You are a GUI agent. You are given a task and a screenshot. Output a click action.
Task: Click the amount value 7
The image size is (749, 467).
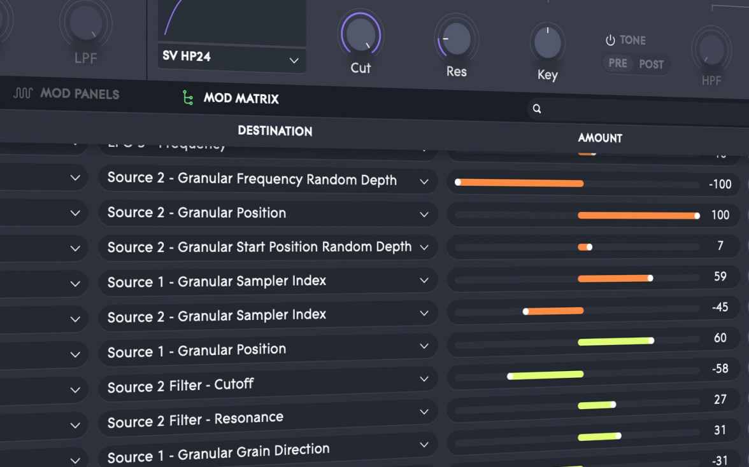click(720, 246)
